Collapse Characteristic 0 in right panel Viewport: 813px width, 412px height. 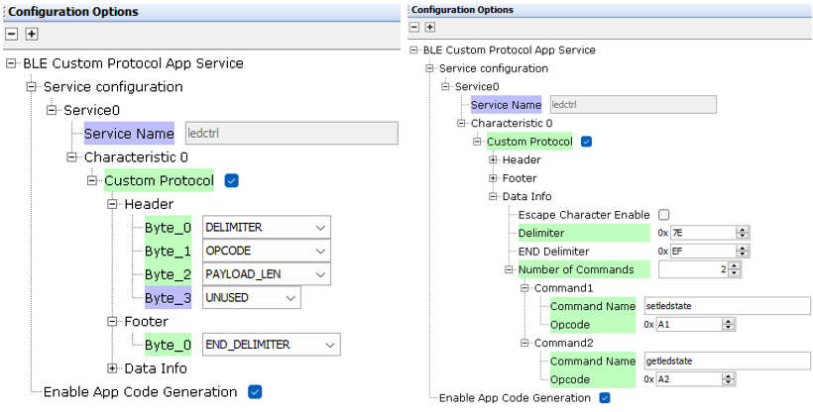click(x=461, y=124)
